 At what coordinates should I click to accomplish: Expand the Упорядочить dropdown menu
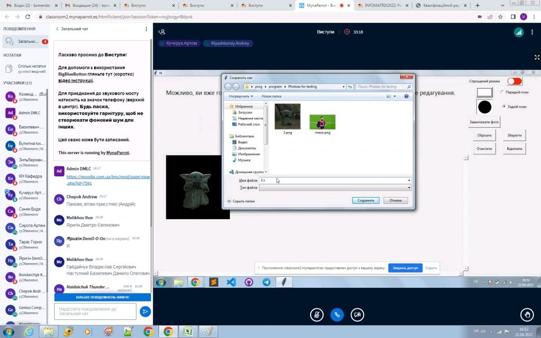point(240,96)
